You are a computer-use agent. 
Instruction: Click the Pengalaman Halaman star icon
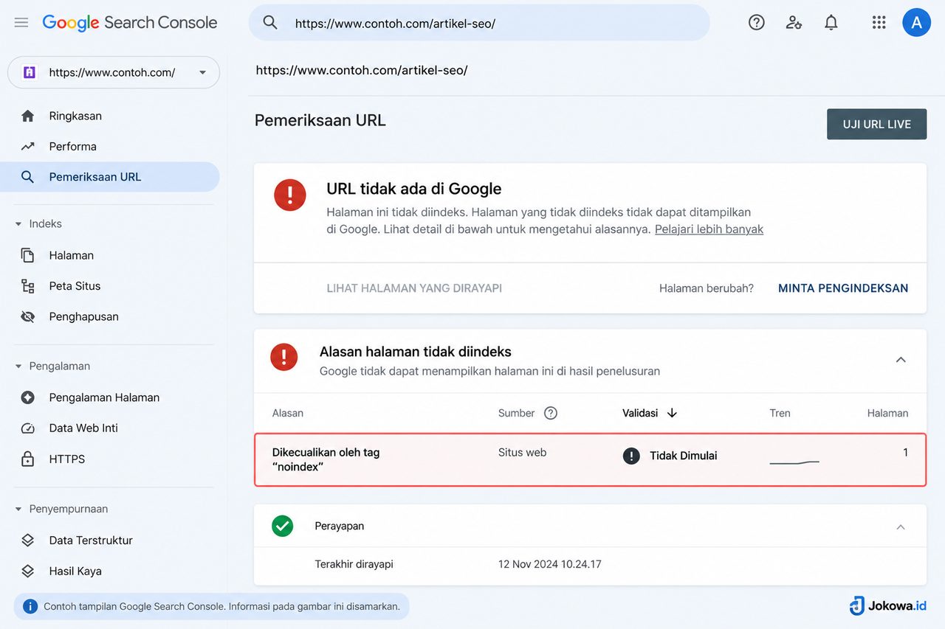click(28, 397)
